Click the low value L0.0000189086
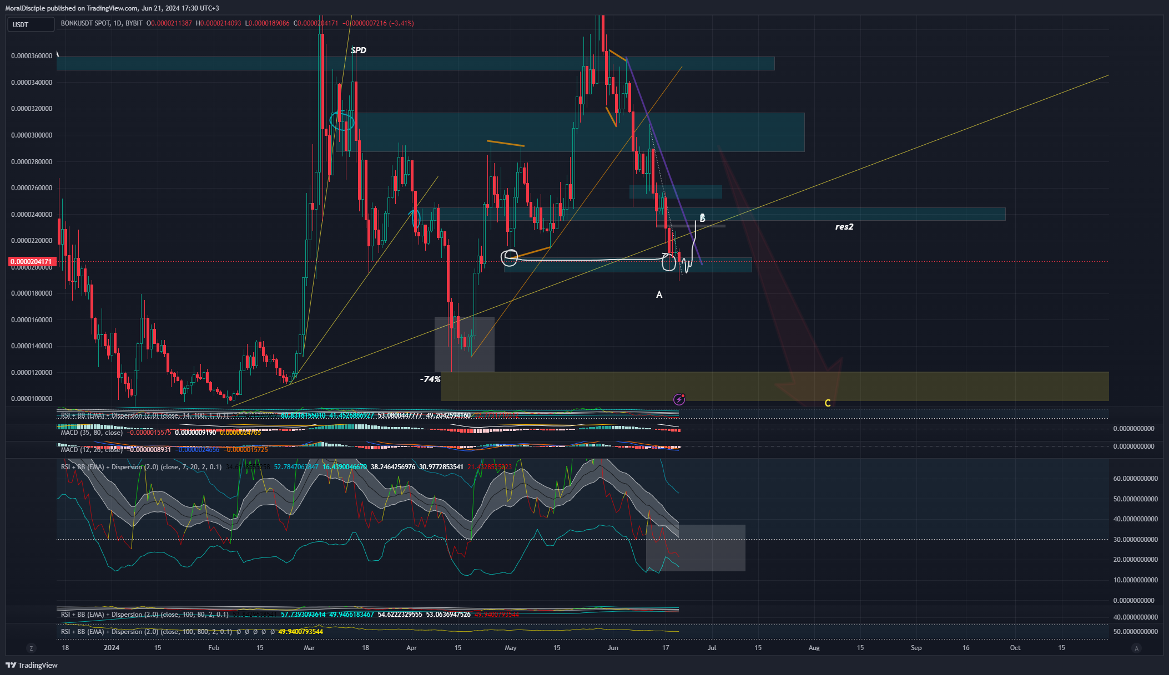 point(267,23)
